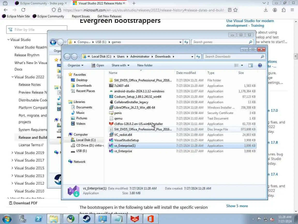This screenshot has width=298, height=224.
Task: Open browser extensions puzzle icon
Action: (x=284, y=10)
